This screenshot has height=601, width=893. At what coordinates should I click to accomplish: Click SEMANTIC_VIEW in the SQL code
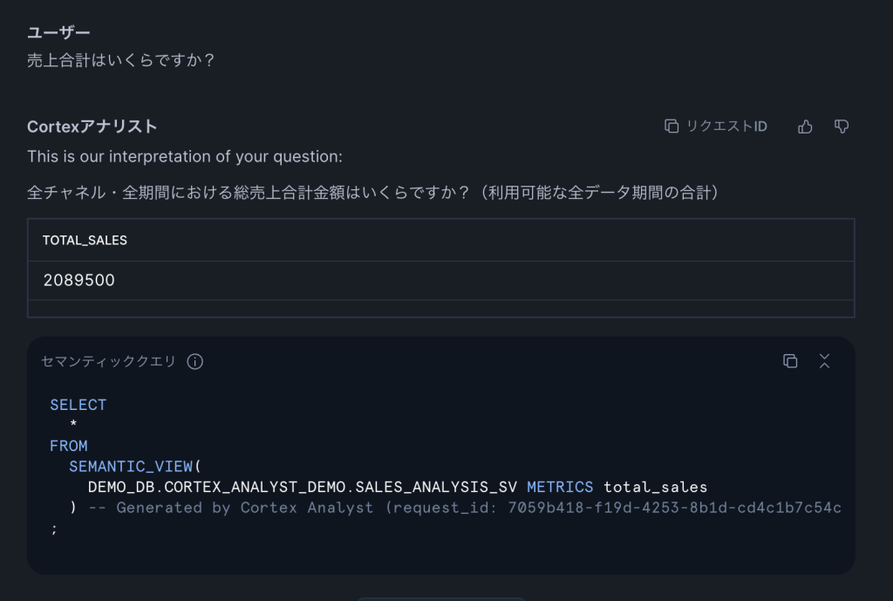[x=133, y=466]
